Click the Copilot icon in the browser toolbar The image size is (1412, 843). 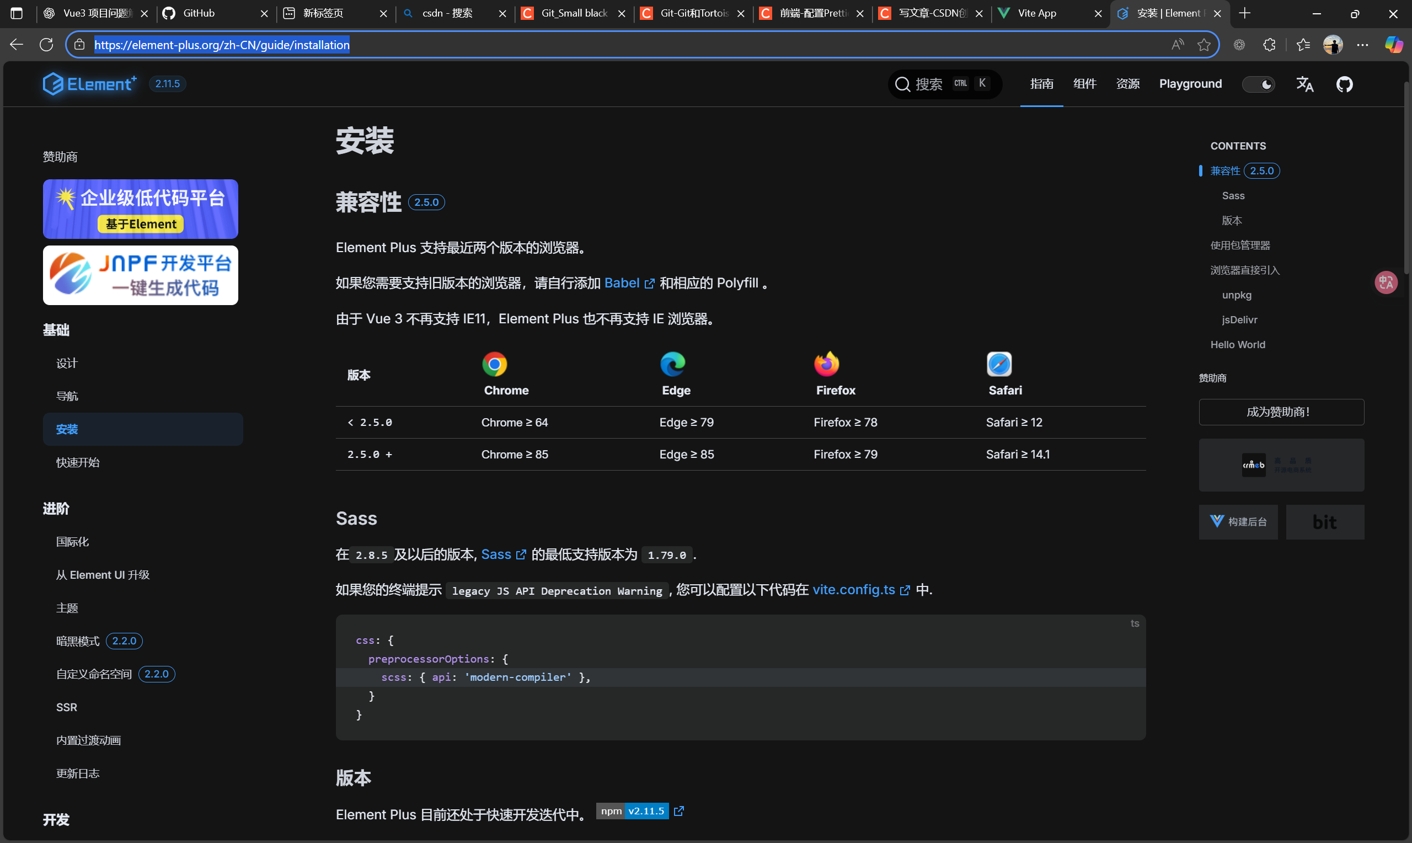[x=1393, y=45]
